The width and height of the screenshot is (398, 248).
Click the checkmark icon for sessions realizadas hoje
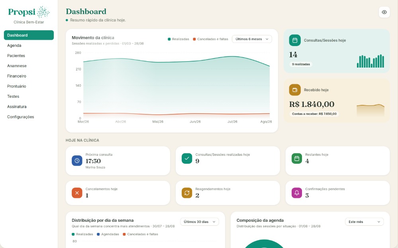(187, 159)
